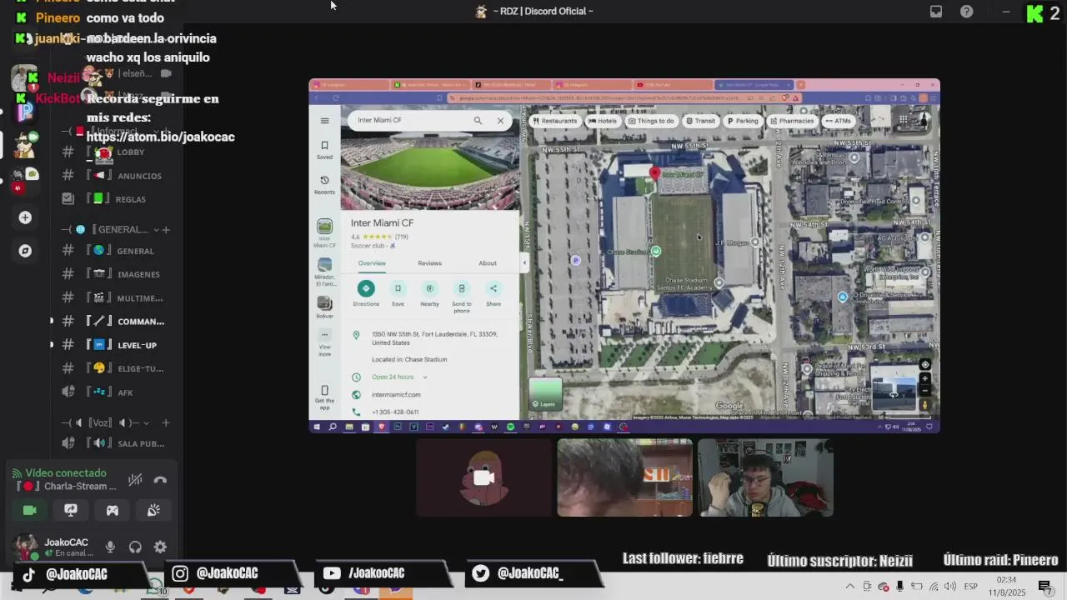Open the LOBBY text channel
Image resolution: width=1067 pixels, height=600 pixels.
tap(117, 152)
